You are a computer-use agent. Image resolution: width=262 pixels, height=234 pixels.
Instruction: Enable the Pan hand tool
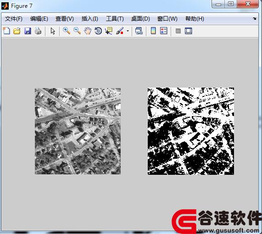click(x=88, y=31)
